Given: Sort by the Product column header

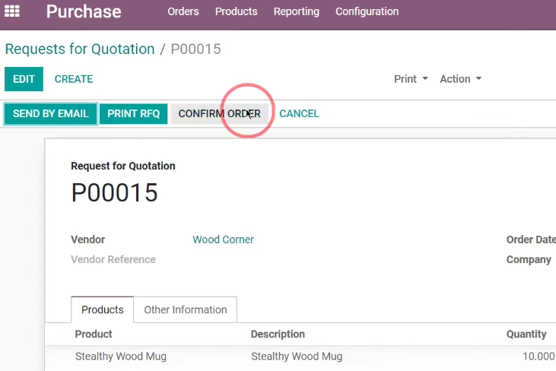Looking at the screenshot, I should (x=94, y=335).
